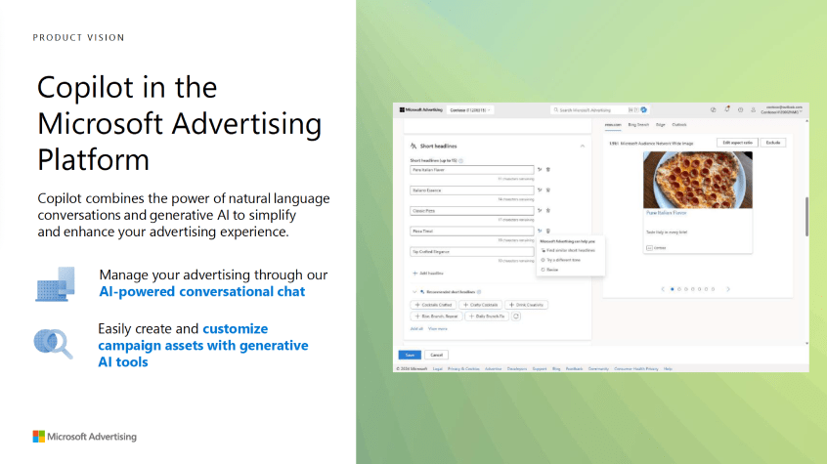Open the Consumer Health Privacy footer link

pos(636,368)
